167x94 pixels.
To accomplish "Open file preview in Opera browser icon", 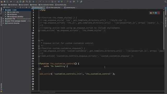I will (159, 13).
